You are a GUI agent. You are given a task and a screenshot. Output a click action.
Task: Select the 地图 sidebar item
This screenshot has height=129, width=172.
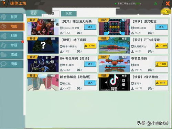coord(12,26)
